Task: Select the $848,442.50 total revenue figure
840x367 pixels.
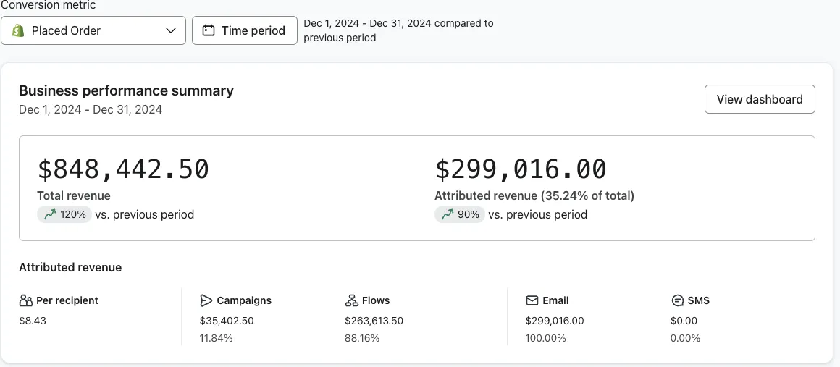Action: tap(123, 169)
